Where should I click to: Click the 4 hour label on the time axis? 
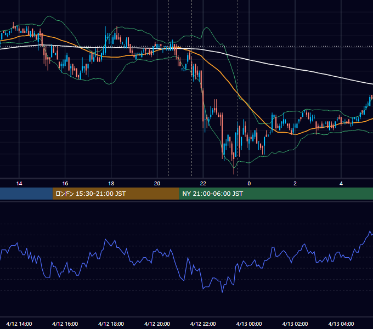pyautogui.click(x=341, y=184)
